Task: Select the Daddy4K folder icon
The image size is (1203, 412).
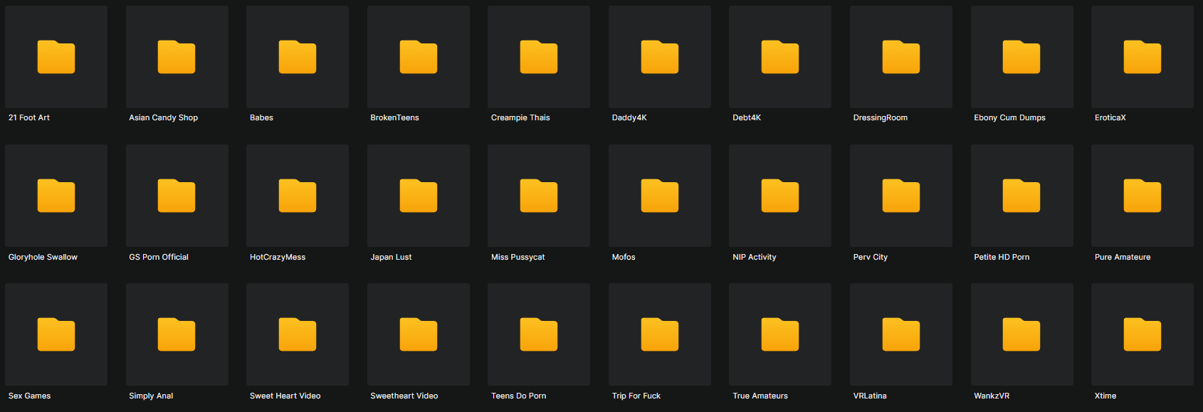Action: (x=660, y=57)
